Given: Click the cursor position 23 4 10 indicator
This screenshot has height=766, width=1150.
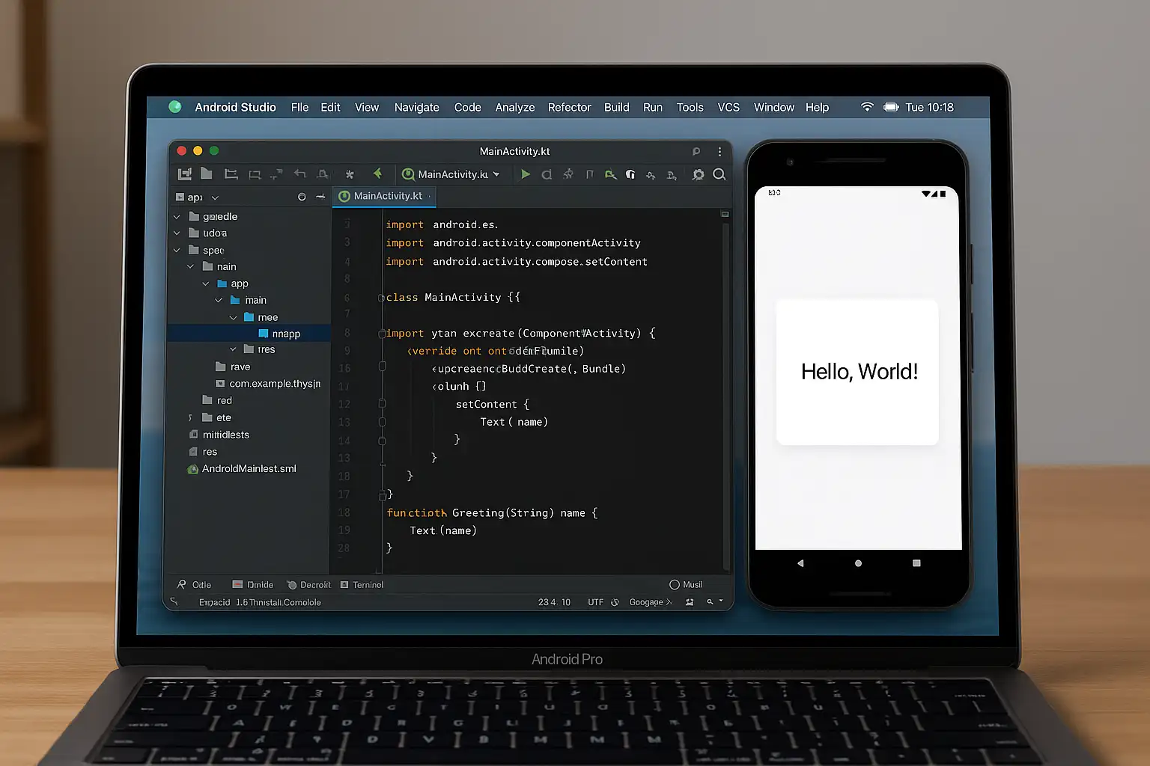Looking at the screenshot, I should (x=554, y=602).
